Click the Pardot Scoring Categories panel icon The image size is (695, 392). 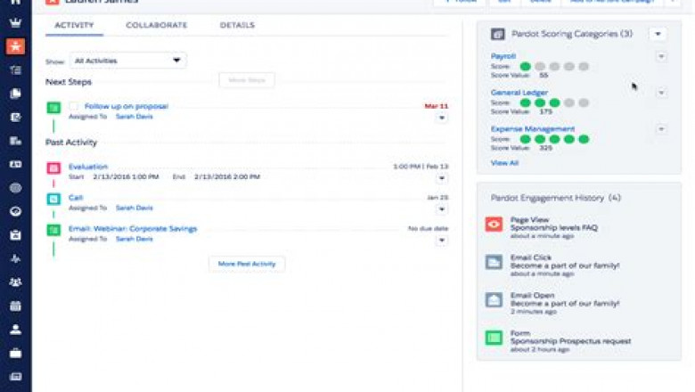[497, 34]
